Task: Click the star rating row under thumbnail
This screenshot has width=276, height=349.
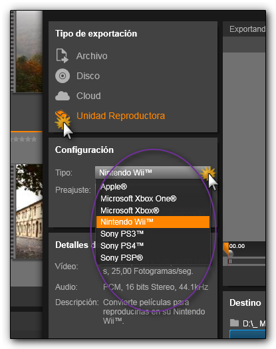Action: pyautogui.click(x=24, y=140)
